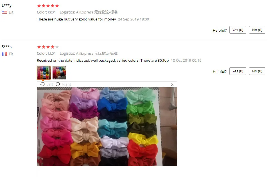Click the Right rotate label
The image size is (269, 177).
[67, 84]
